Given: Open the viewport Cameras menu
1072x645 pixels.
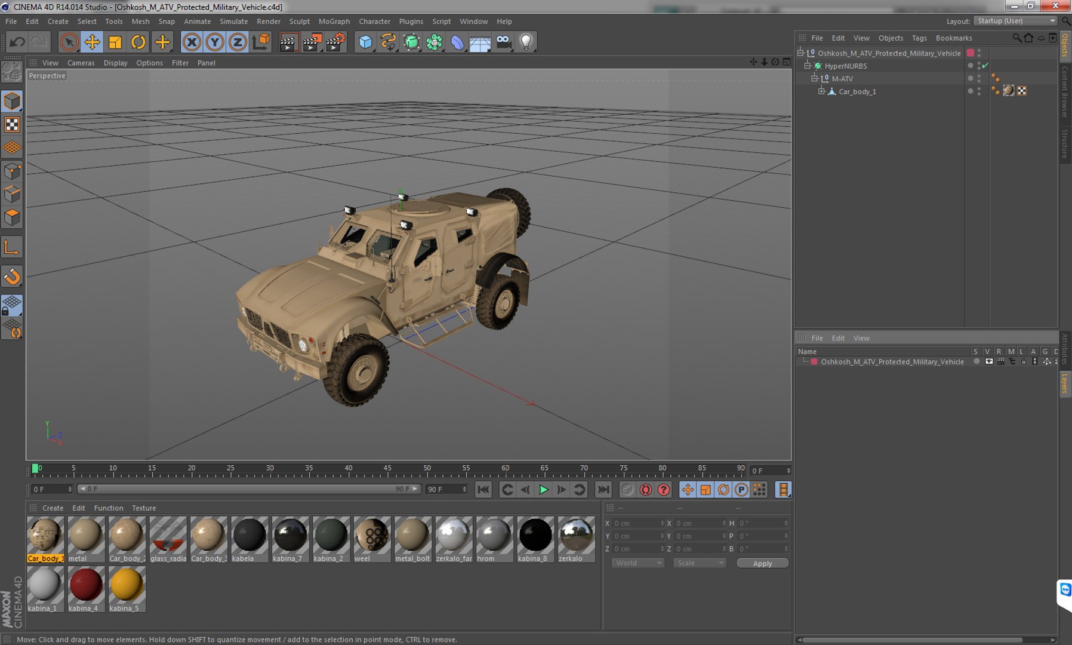Looking at the screenshot, I should (x=81, y=63).
